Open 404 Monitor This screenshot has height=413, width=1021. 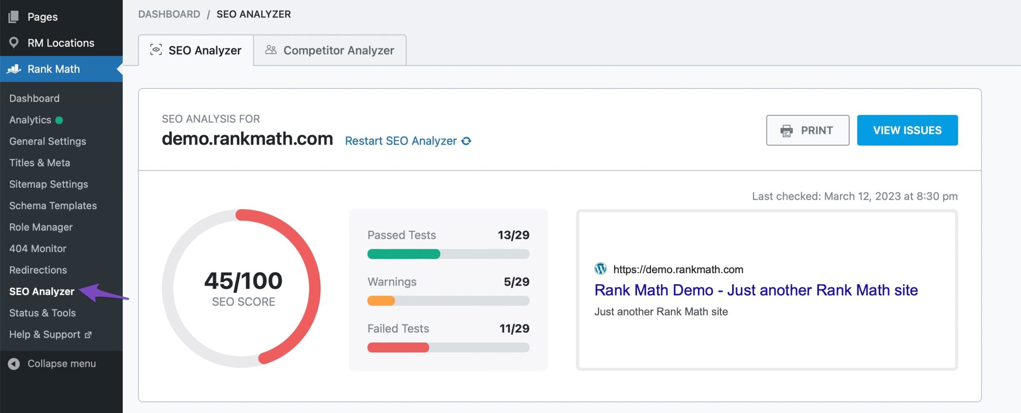pyautogui.click(x=38, y=249)
